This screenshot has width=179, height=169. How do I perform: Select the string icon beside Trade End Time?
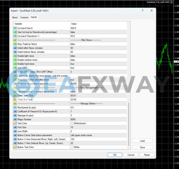click(15, 99)
